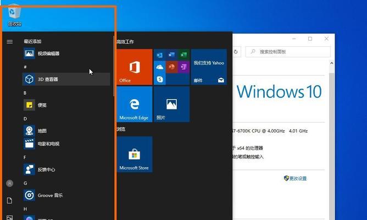The image size is (367, 220).
Task: Click the # group header in app list
Action: pyautogui.click(x=25, y=67)
